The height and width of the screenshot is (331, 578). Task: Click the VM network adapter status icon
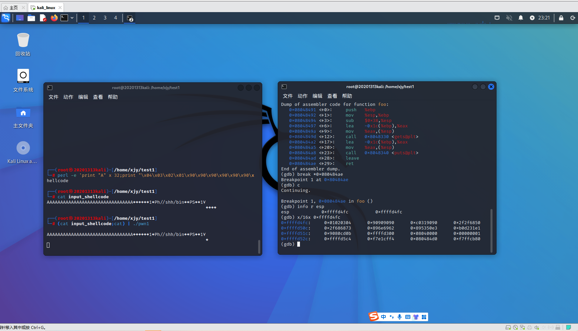pyautogui.click(x=522, y=328)
